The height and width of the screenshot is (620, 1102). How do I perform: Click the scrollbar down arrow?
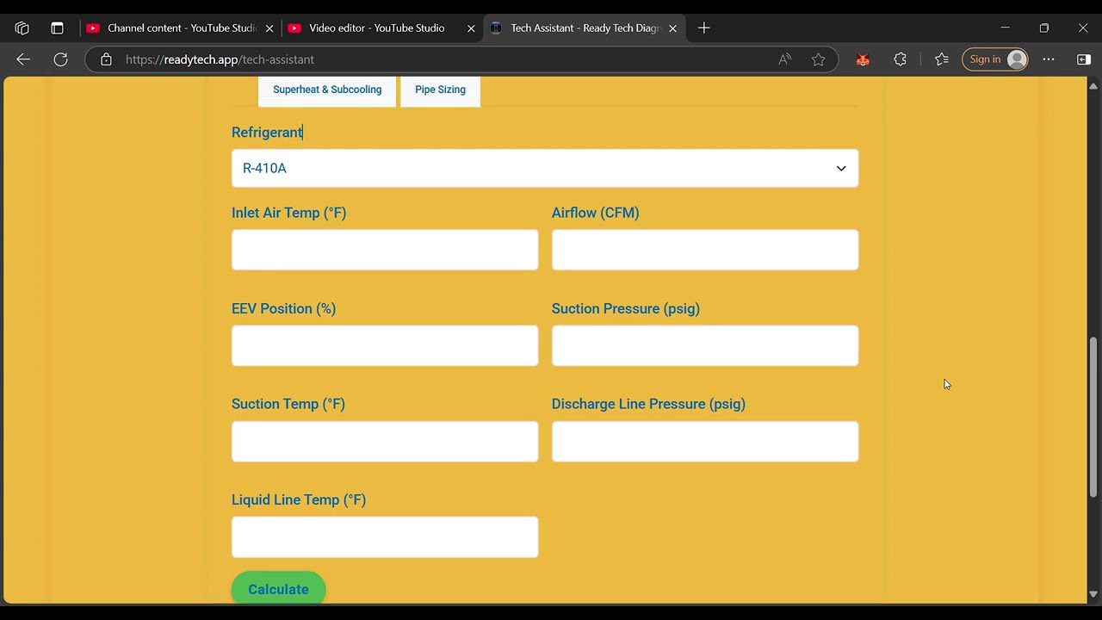tap(1093, 594)
